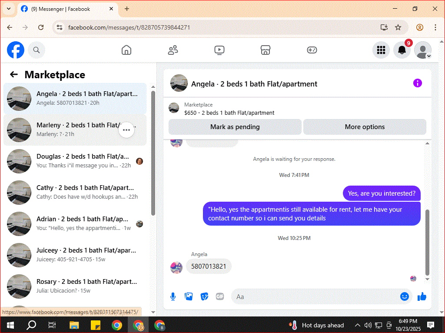Close the Messenger tab
The height and width of the screenshot is (333, 445).
111,9
